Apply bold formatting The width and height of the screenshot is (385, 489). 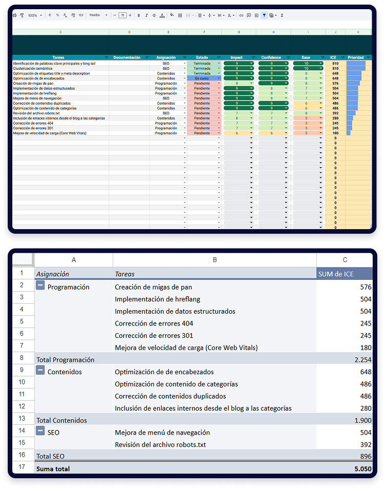[x=139, y=15]
